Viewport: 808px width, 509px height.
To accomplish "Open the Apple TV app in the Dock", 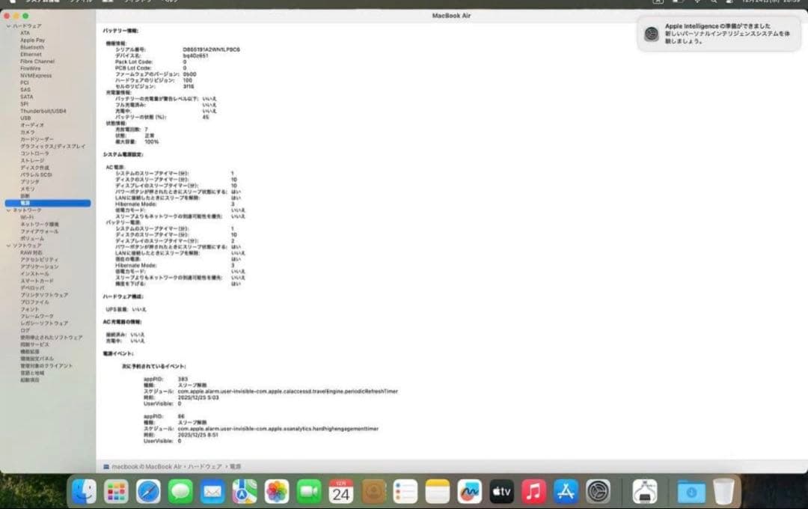I will [x=501, y=493].
